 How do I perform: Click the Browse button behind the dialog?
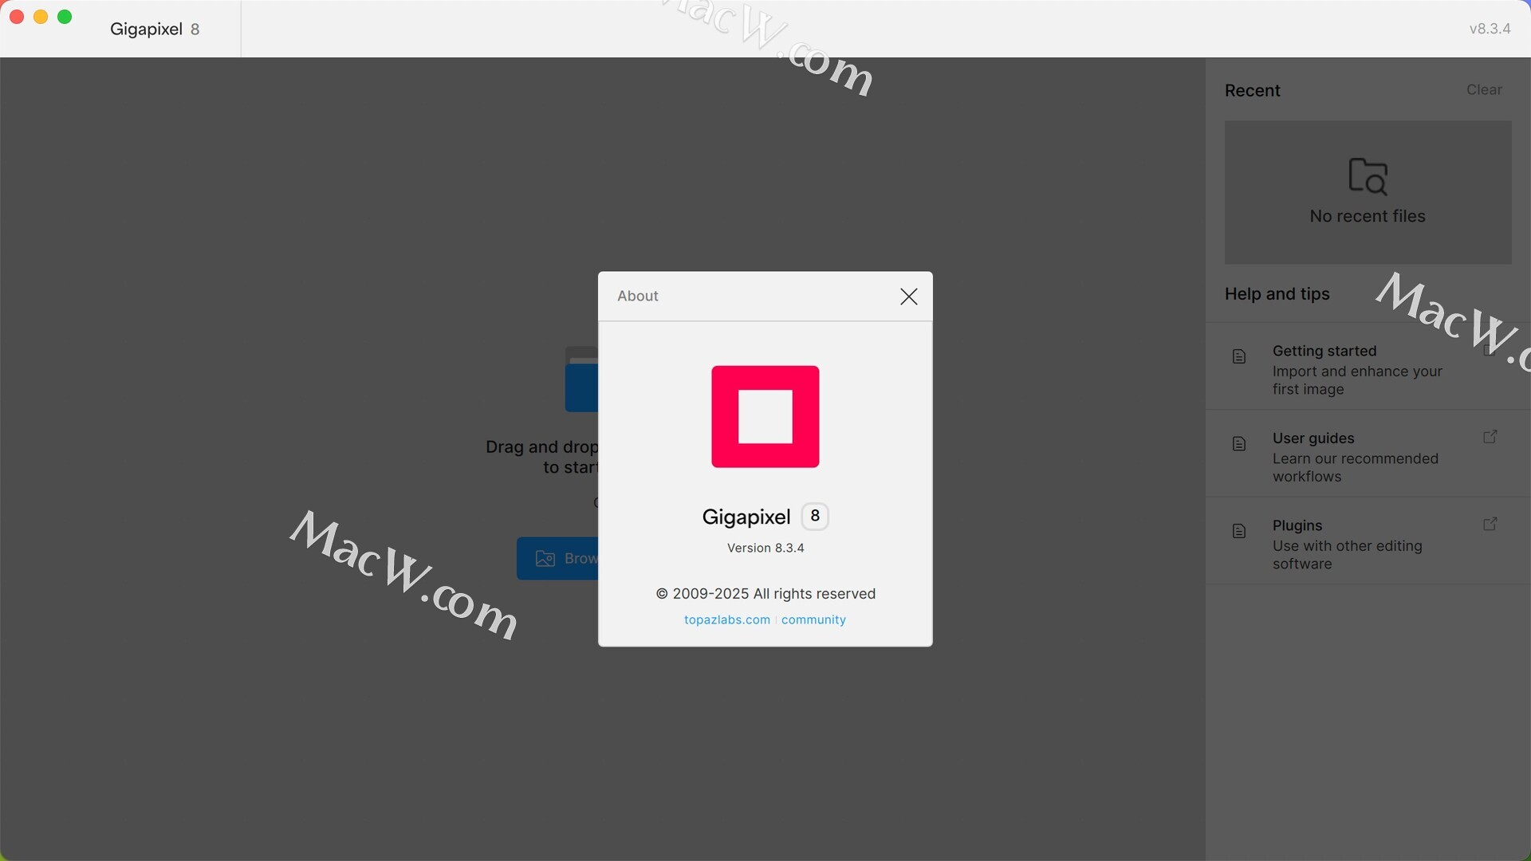(558, 558)
